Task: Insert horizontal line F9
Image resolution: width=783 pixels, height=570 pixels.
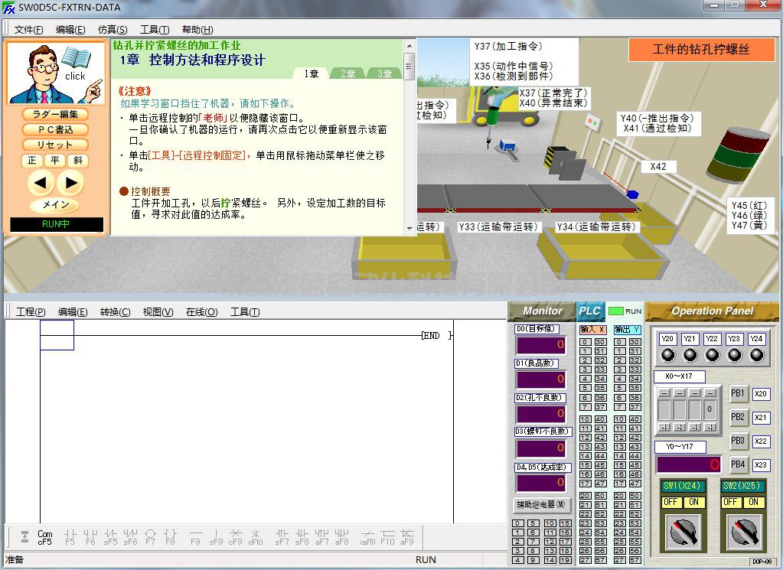Action: coord(195,536)
